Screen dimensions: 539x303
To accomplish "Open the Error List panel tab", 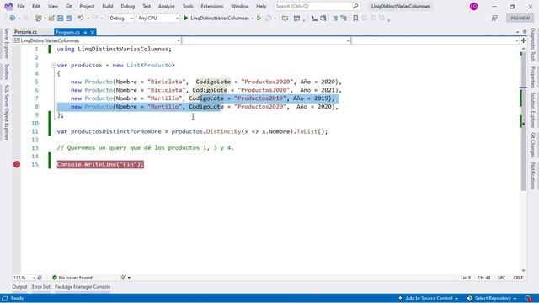I will [x=41, y=287].
